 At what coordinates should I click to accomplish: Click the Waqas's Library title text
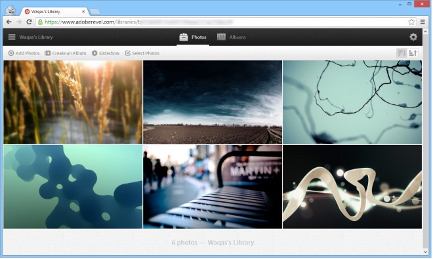pos(36,37)
